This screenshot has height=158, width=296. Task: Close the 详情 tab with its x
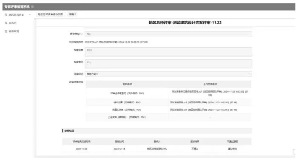pyautogui.click(x=75, y=14)
